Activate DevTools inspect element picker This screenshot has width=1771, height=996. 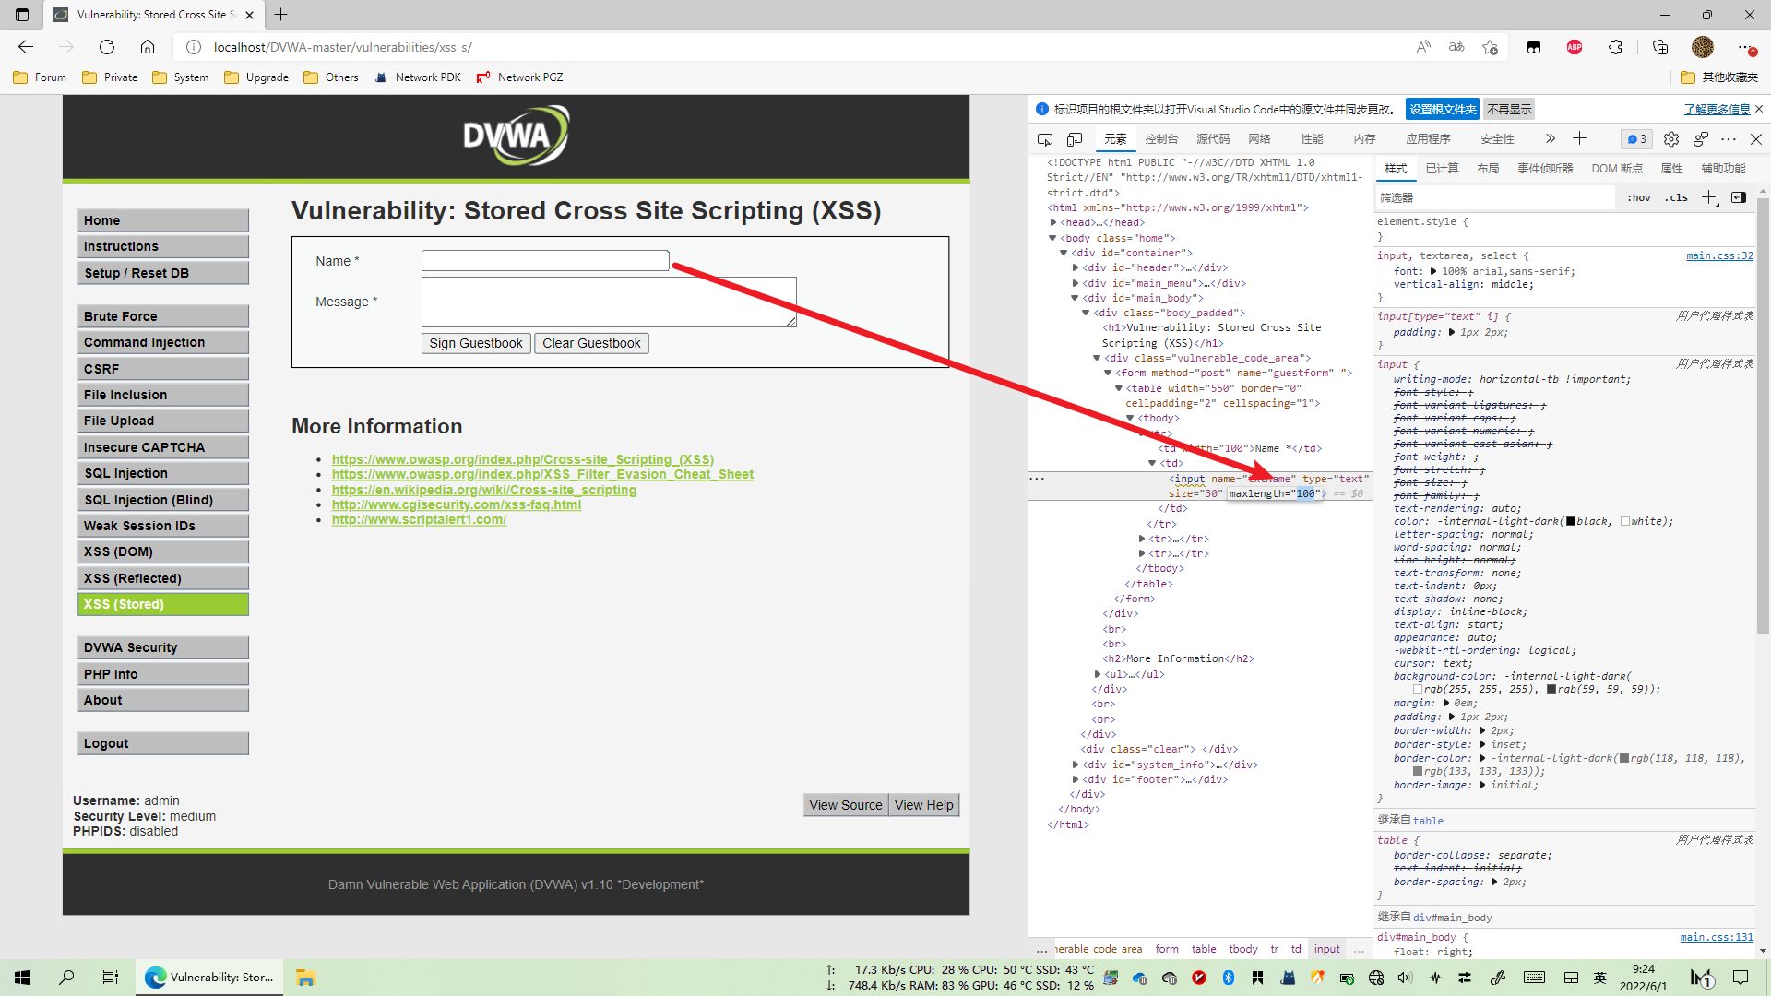[x=1045, y=139]
